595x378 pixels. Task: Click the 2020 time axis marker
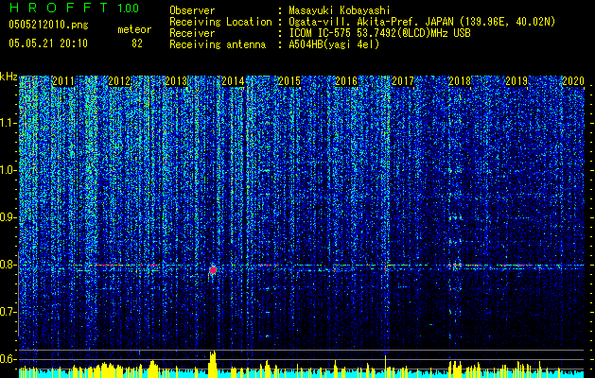tap(573, 81)
